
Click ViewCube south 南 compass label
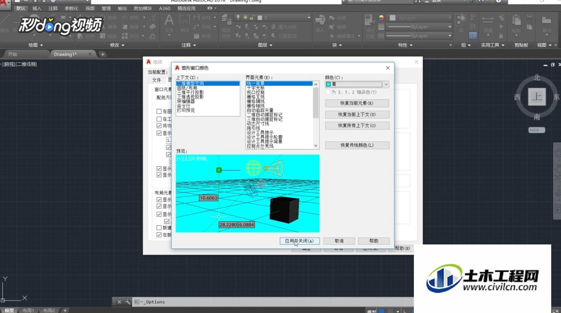pyautogui.click(x=537, y=117)
